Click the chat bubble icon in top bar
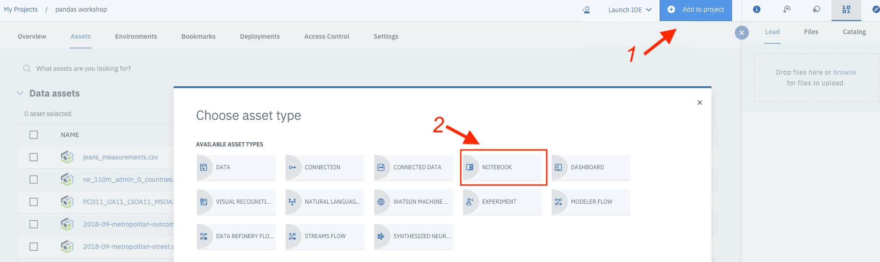880x262 pixels. [x=817, y=9]
